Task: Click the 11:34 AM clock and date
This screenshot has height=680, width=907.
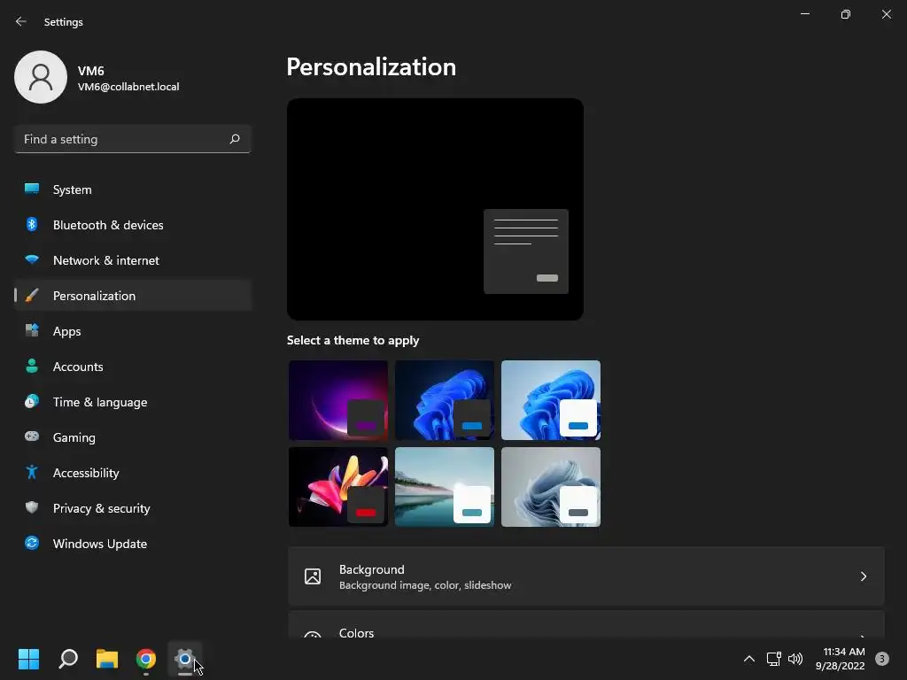Action: (840, 659)
